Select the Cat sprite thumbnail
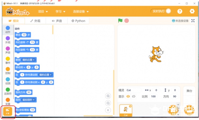The image size is (199, 120). click(x=126, y=110)
